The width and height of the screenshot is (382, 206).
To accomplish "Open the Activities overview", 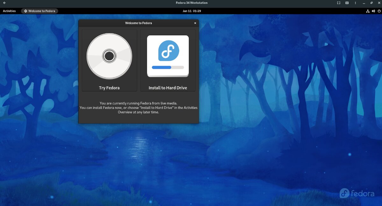I will tap(9, 11).
